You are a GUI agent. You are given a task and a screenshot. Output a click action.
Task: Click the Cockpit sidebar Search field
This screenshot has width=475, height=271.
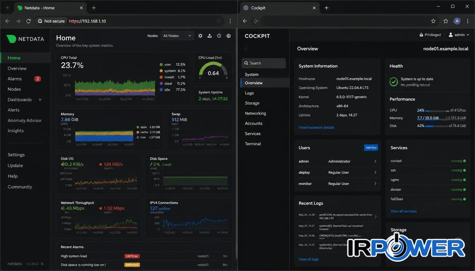point(263,63)
